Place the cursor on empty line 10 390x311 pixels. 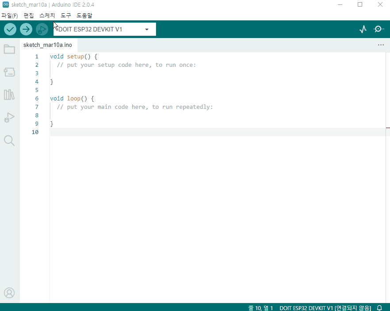(x=218, y=132)
